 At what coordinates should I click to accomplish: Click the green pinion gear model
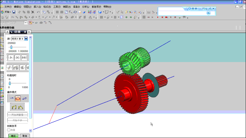click(x=134, y=61)
